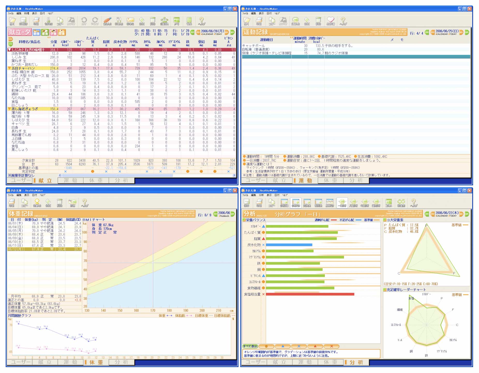Image resolution: width=479 pixels, height=373 pixels.
Task: Collapse the 蒸し海老ぎょうざ dish row
Action: (x=10, y=109)
